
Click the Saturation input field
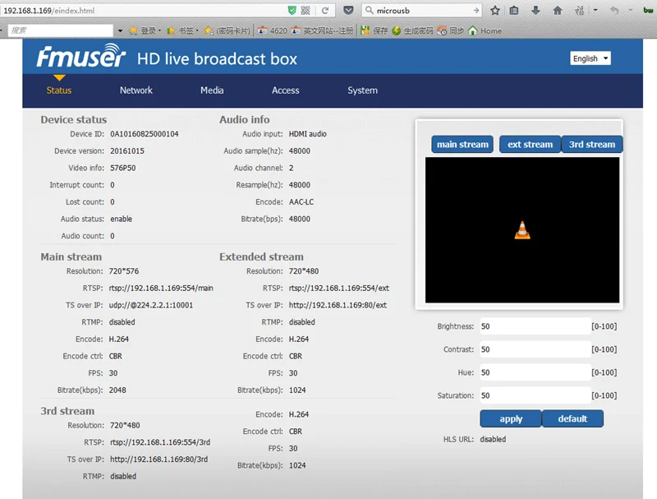point(535,395)
